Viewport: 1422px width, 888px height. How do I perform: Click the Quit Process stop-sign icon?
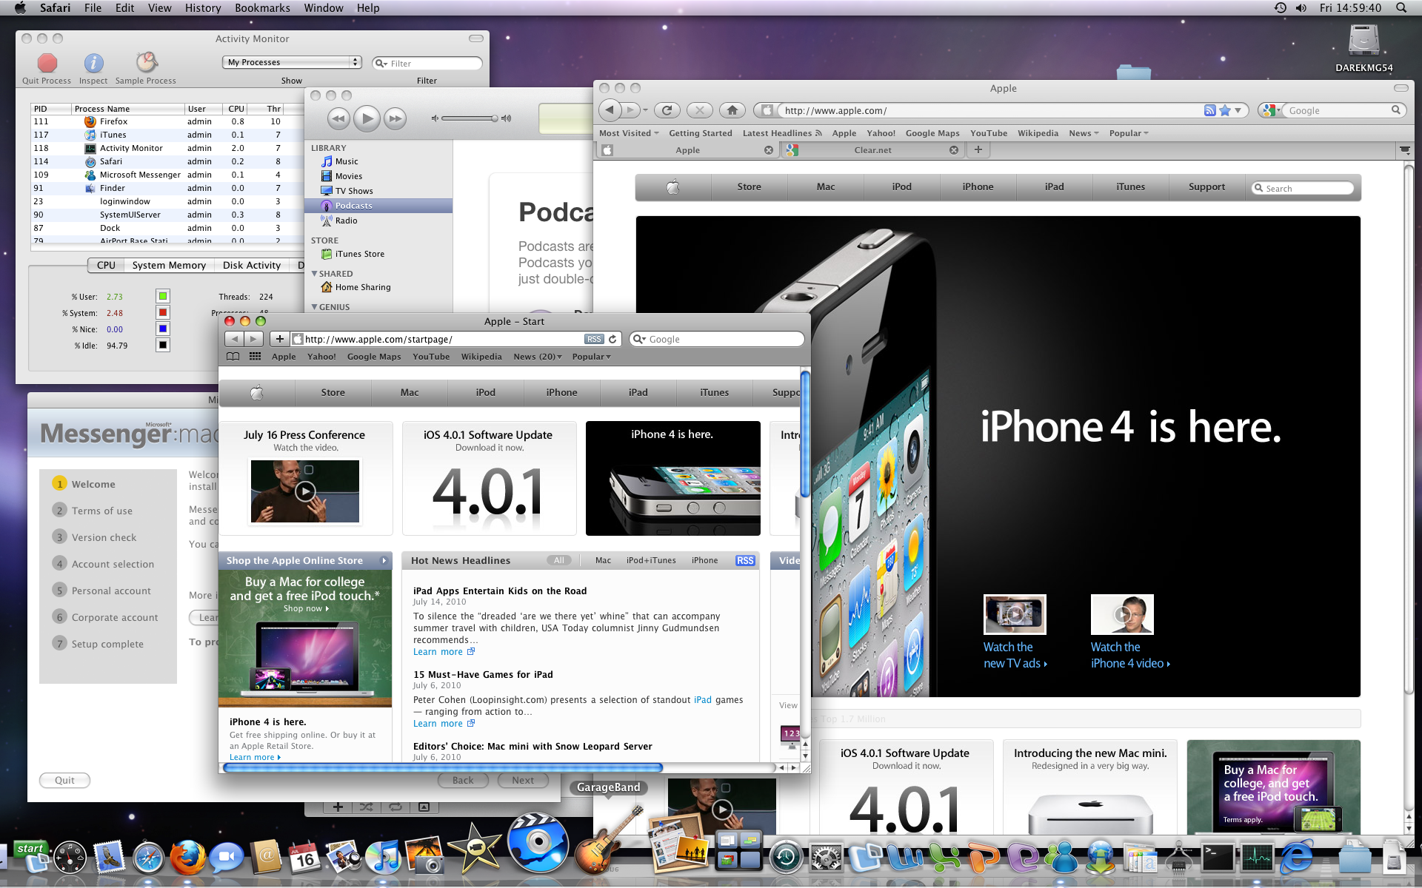(x=47, y=63)
